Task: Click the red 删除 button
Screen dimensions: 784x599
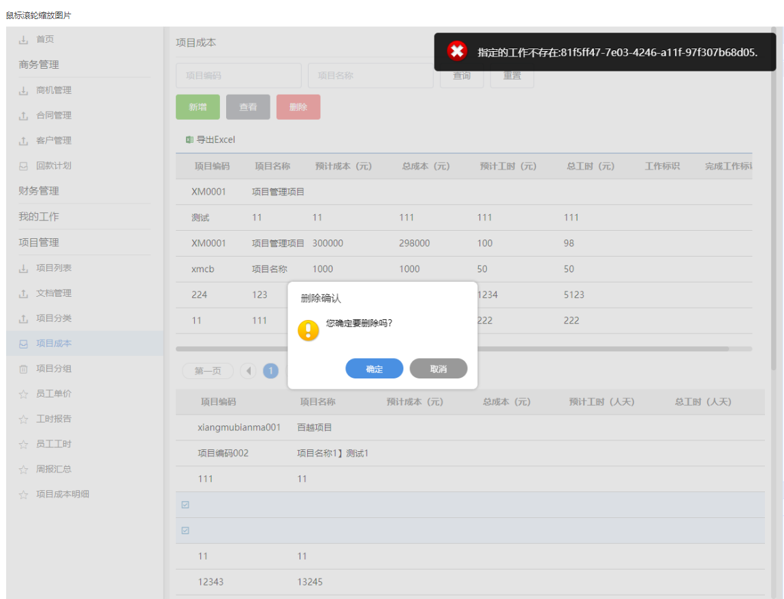Action: coord(298,107)
